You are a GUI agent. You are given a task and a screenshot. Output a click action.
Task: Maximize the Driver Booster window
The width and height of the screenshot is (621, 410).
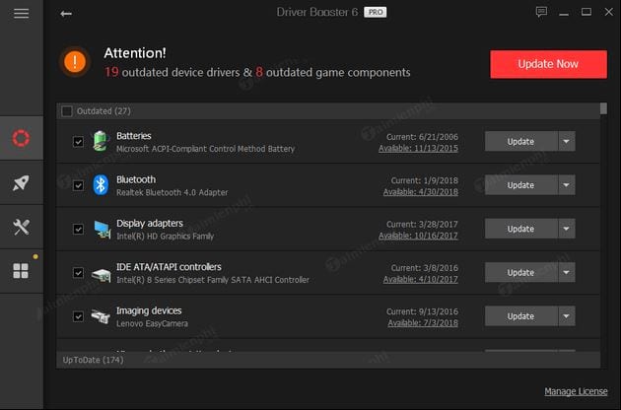[586, 12]
